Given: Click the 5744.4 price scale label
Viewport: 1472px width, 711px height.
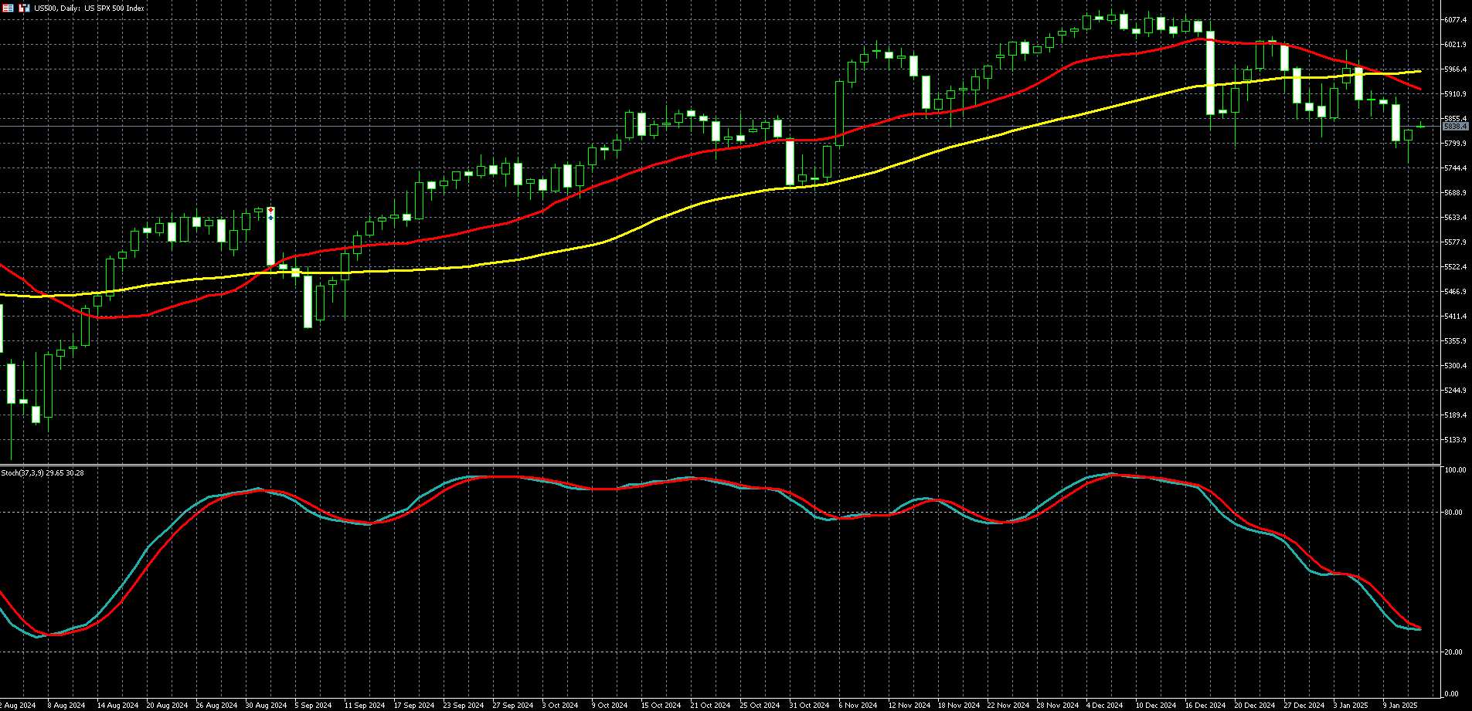Looking at the screenshot, I should coord(1455,168).
